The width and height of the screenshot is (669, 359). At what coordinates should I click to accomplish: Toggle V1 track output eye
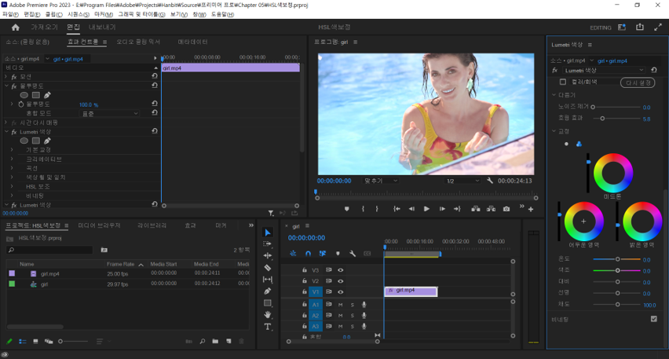[341, 292]
